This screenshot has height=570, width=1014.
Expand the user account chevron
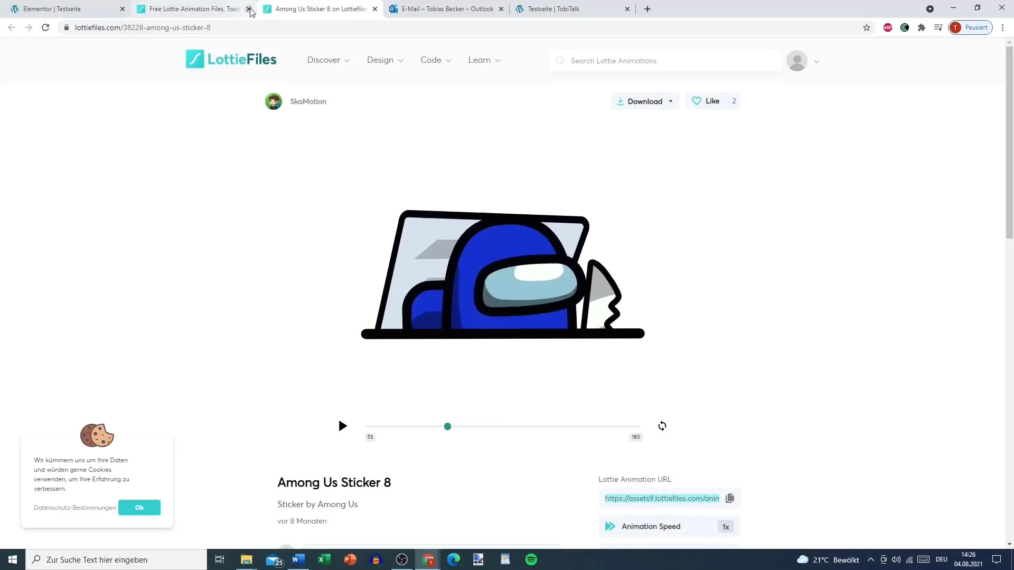[x=816, y=61]
